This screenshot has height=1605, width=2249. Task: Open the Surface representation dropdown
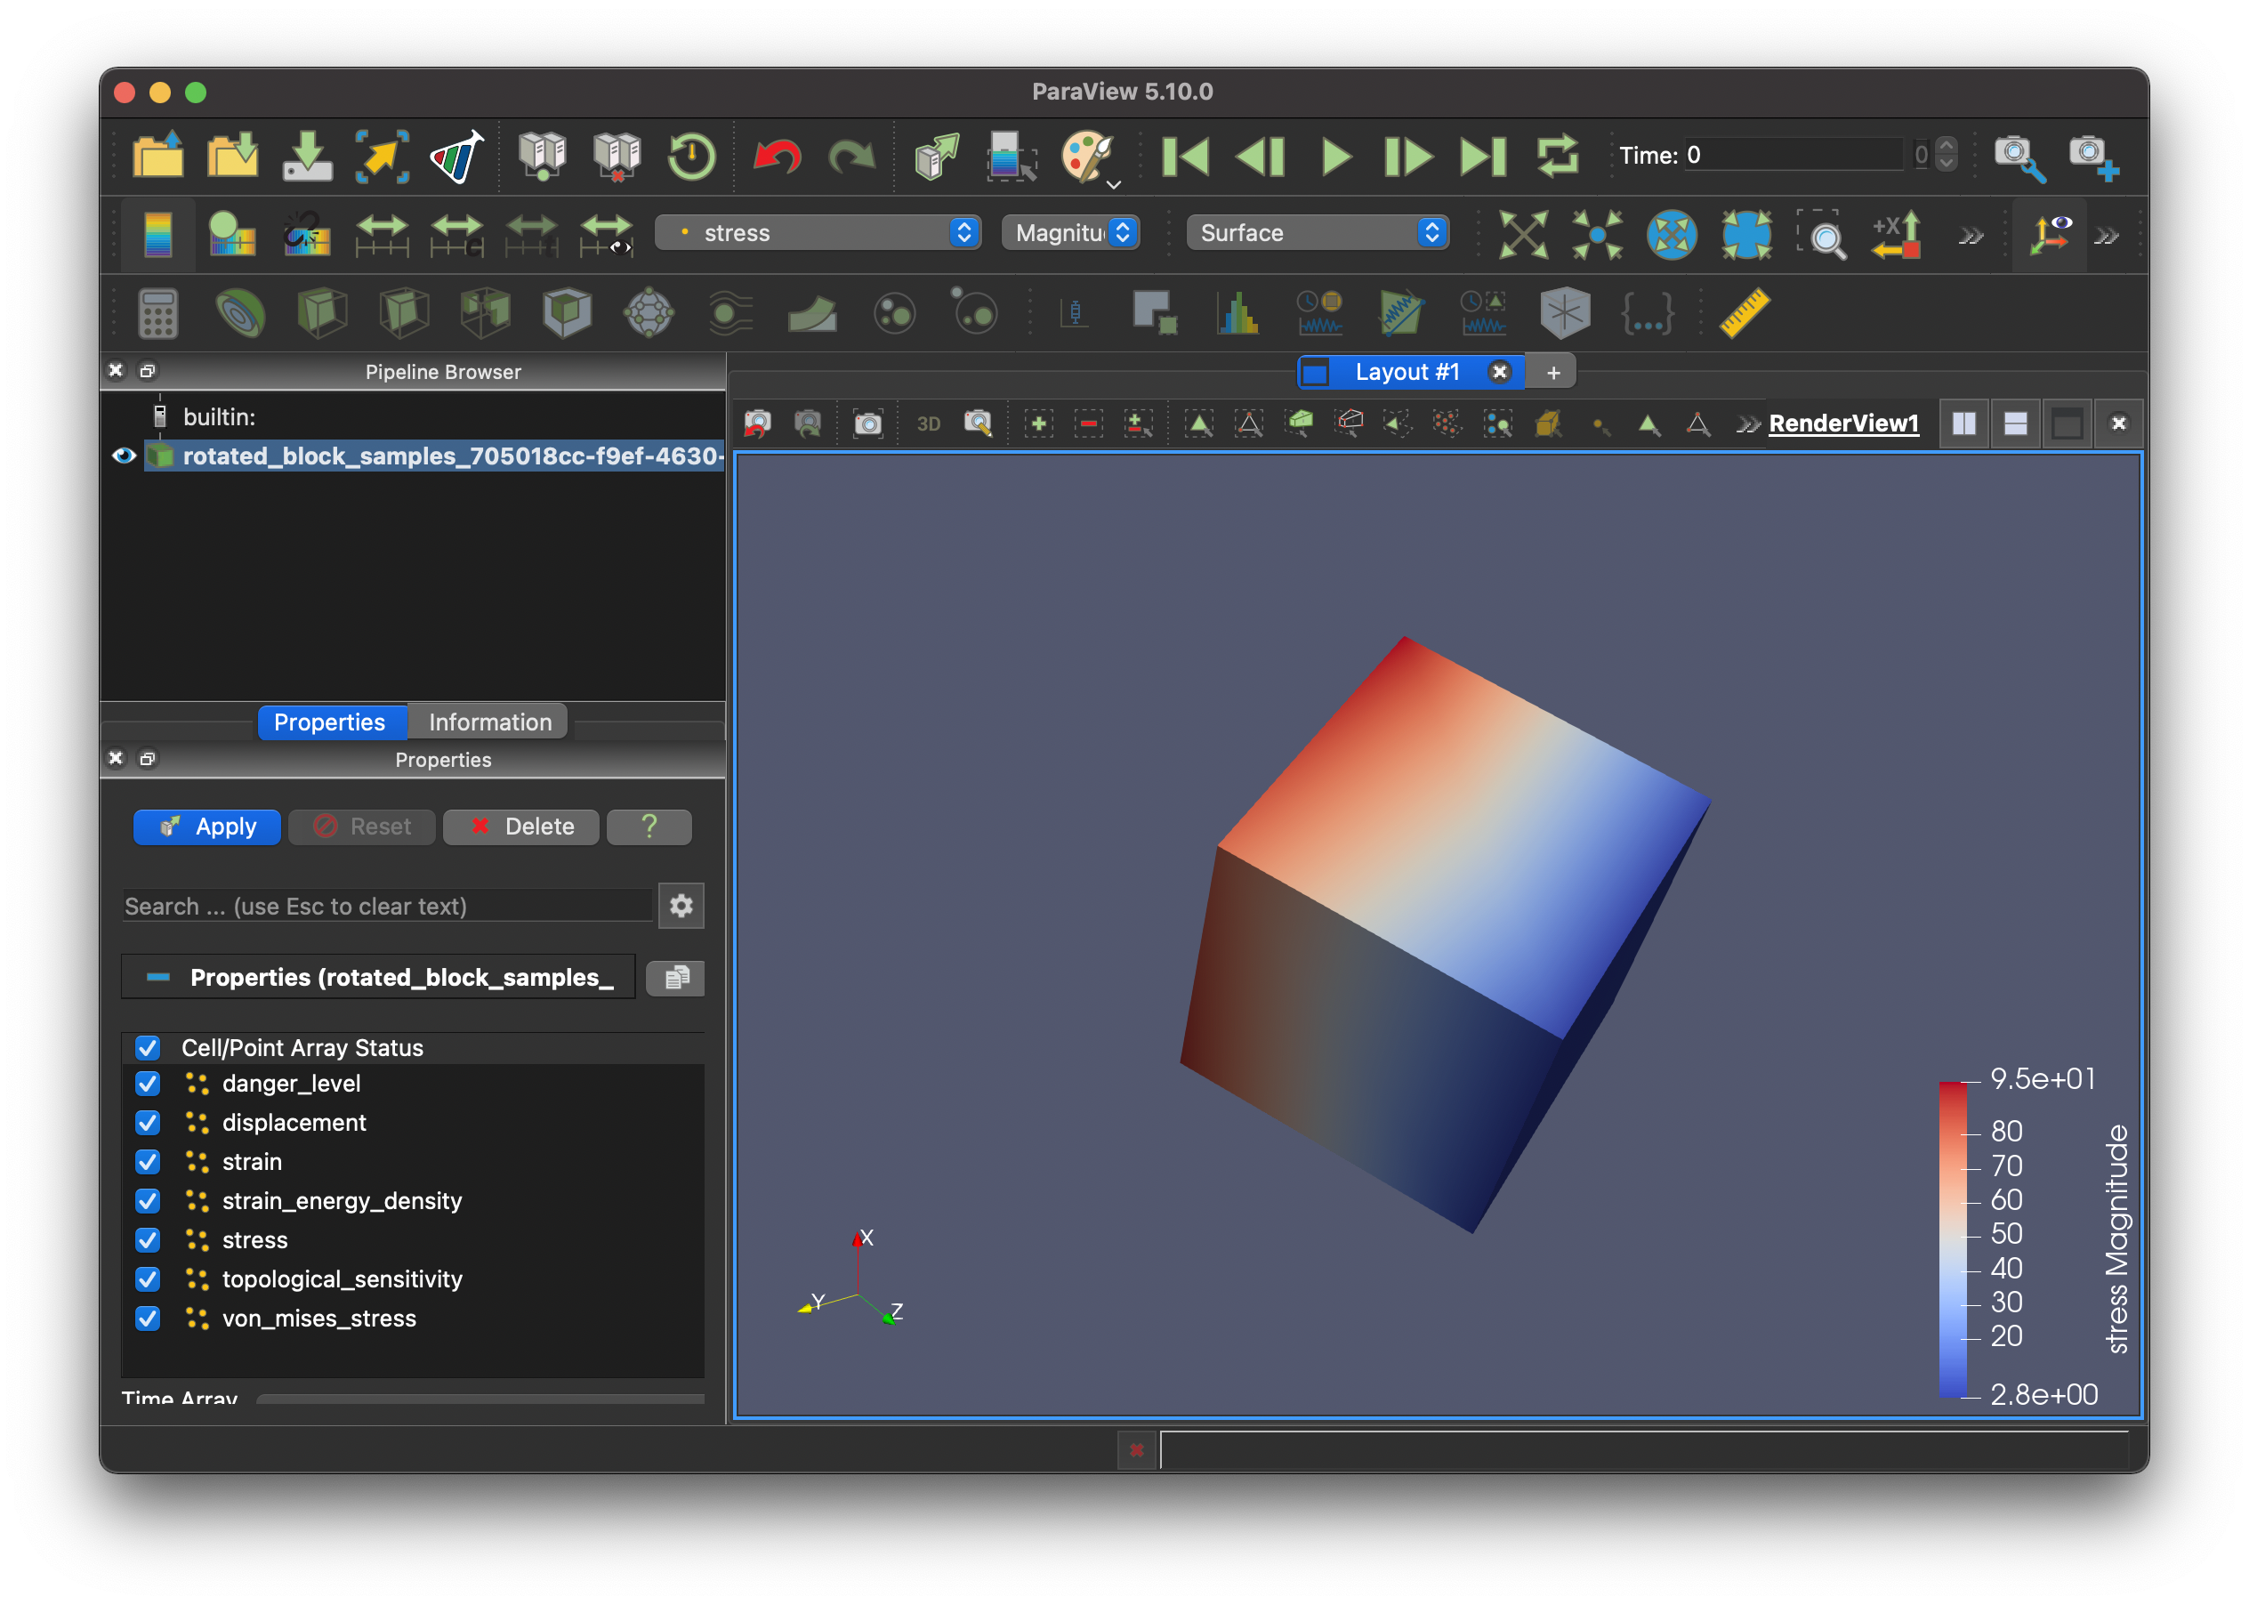pyautogui.click(x=1316, y=233)
